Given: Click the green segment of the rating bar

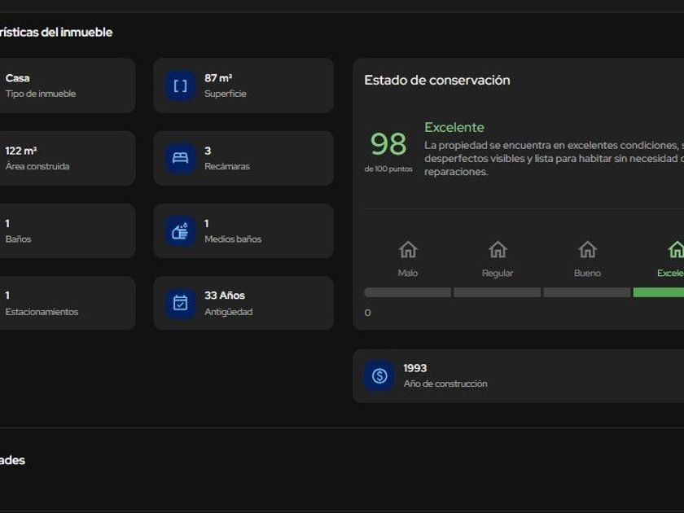Looking at the screenshot, I should [x=660, y=292].
